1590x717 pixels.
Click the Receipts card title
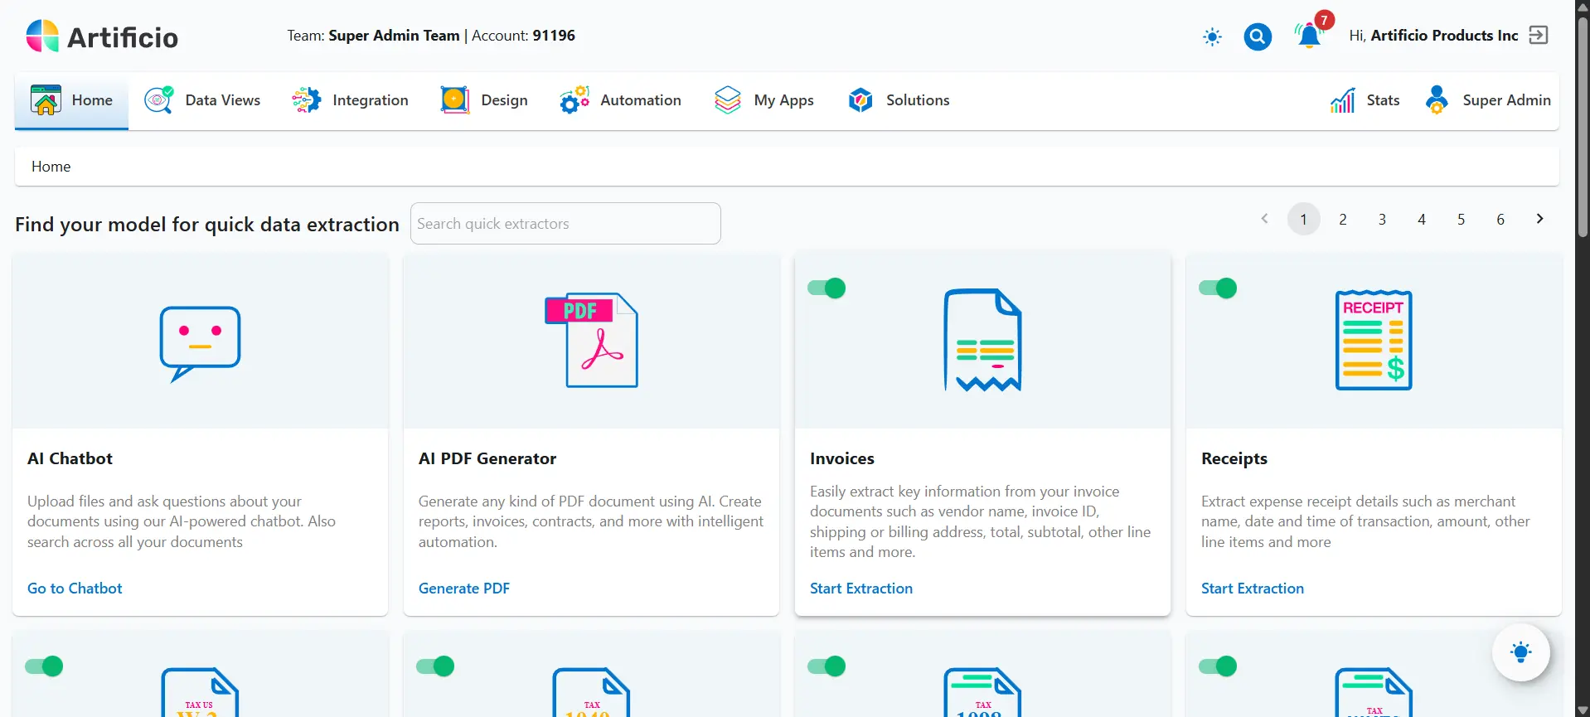(1234, 458)
